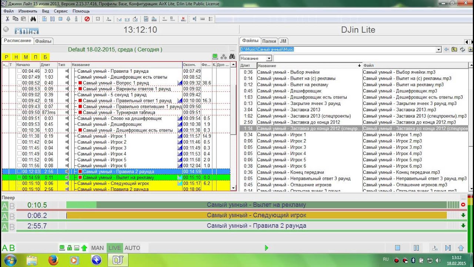
Task: Click the skip-to-next button in bottom controls
Action: (x=448, y=248)
